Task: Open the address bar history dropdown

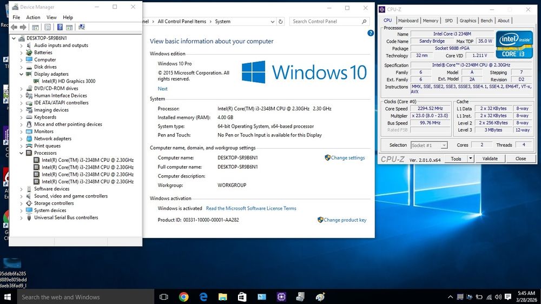Action: click(273, 22)
